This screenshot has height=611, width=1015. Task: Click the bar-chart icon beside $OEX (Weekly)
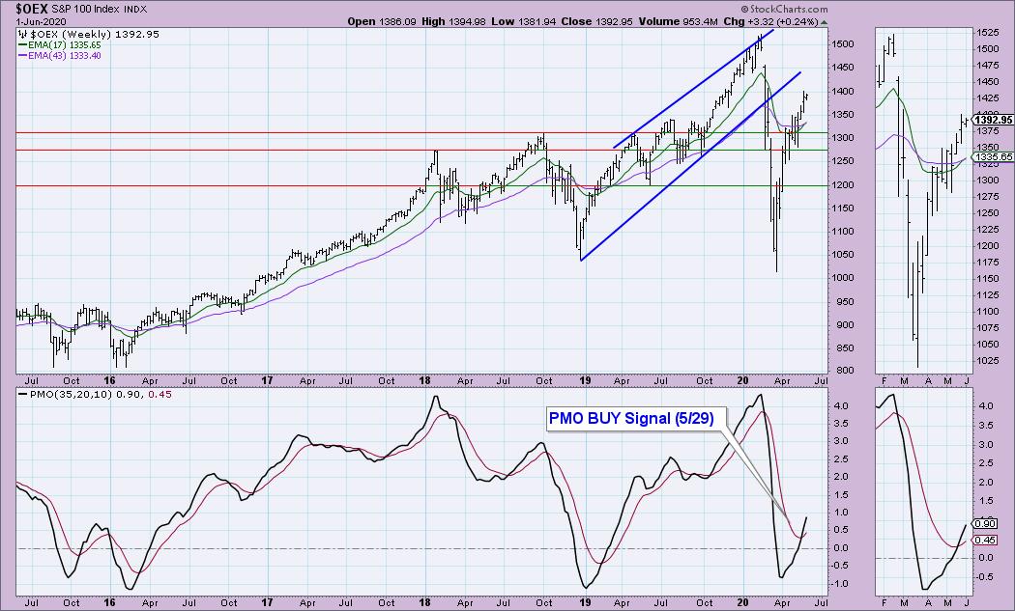(23, 34)
